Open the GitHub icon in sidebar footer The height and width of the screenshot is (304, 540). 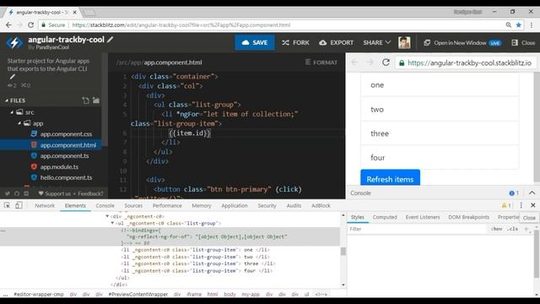pos(17,193)
